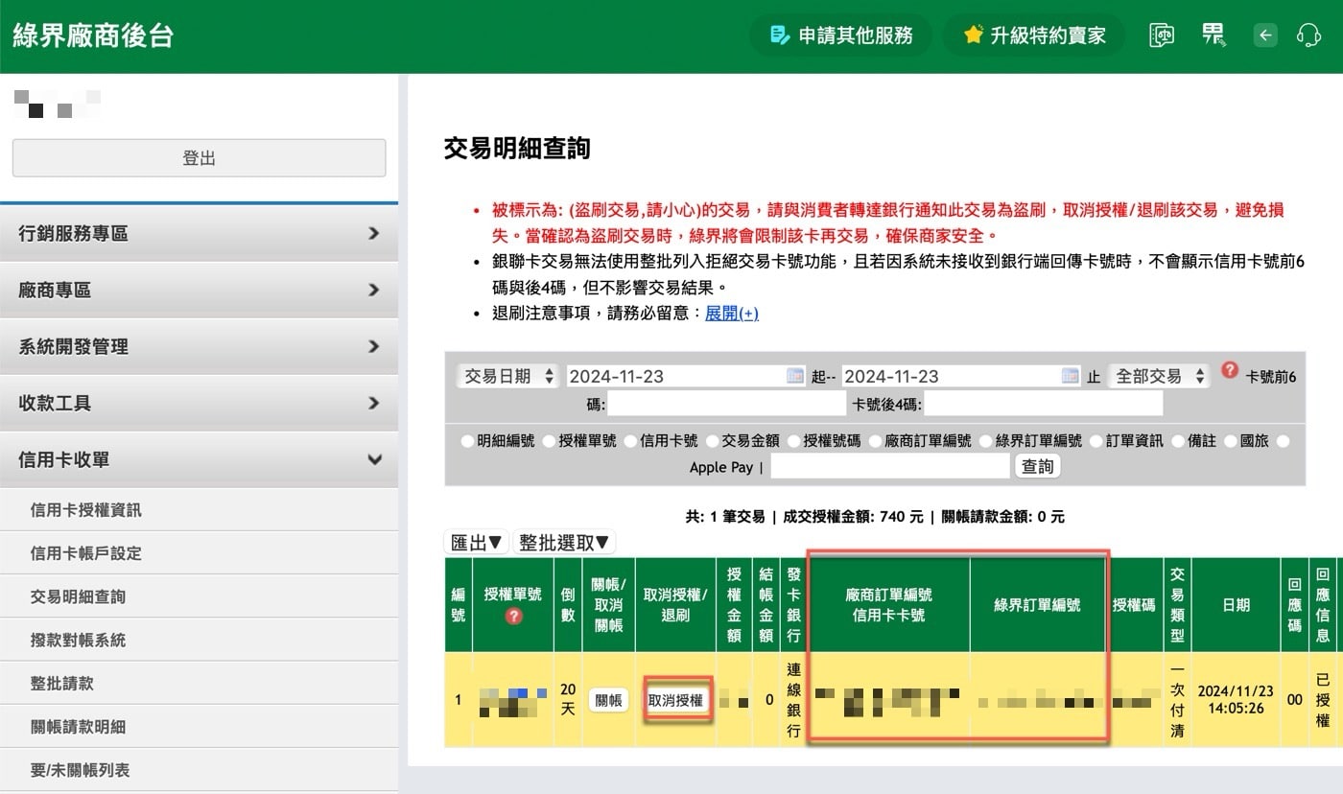
Task: Open the 交易日期 dropdown
Action: (507, 376)
